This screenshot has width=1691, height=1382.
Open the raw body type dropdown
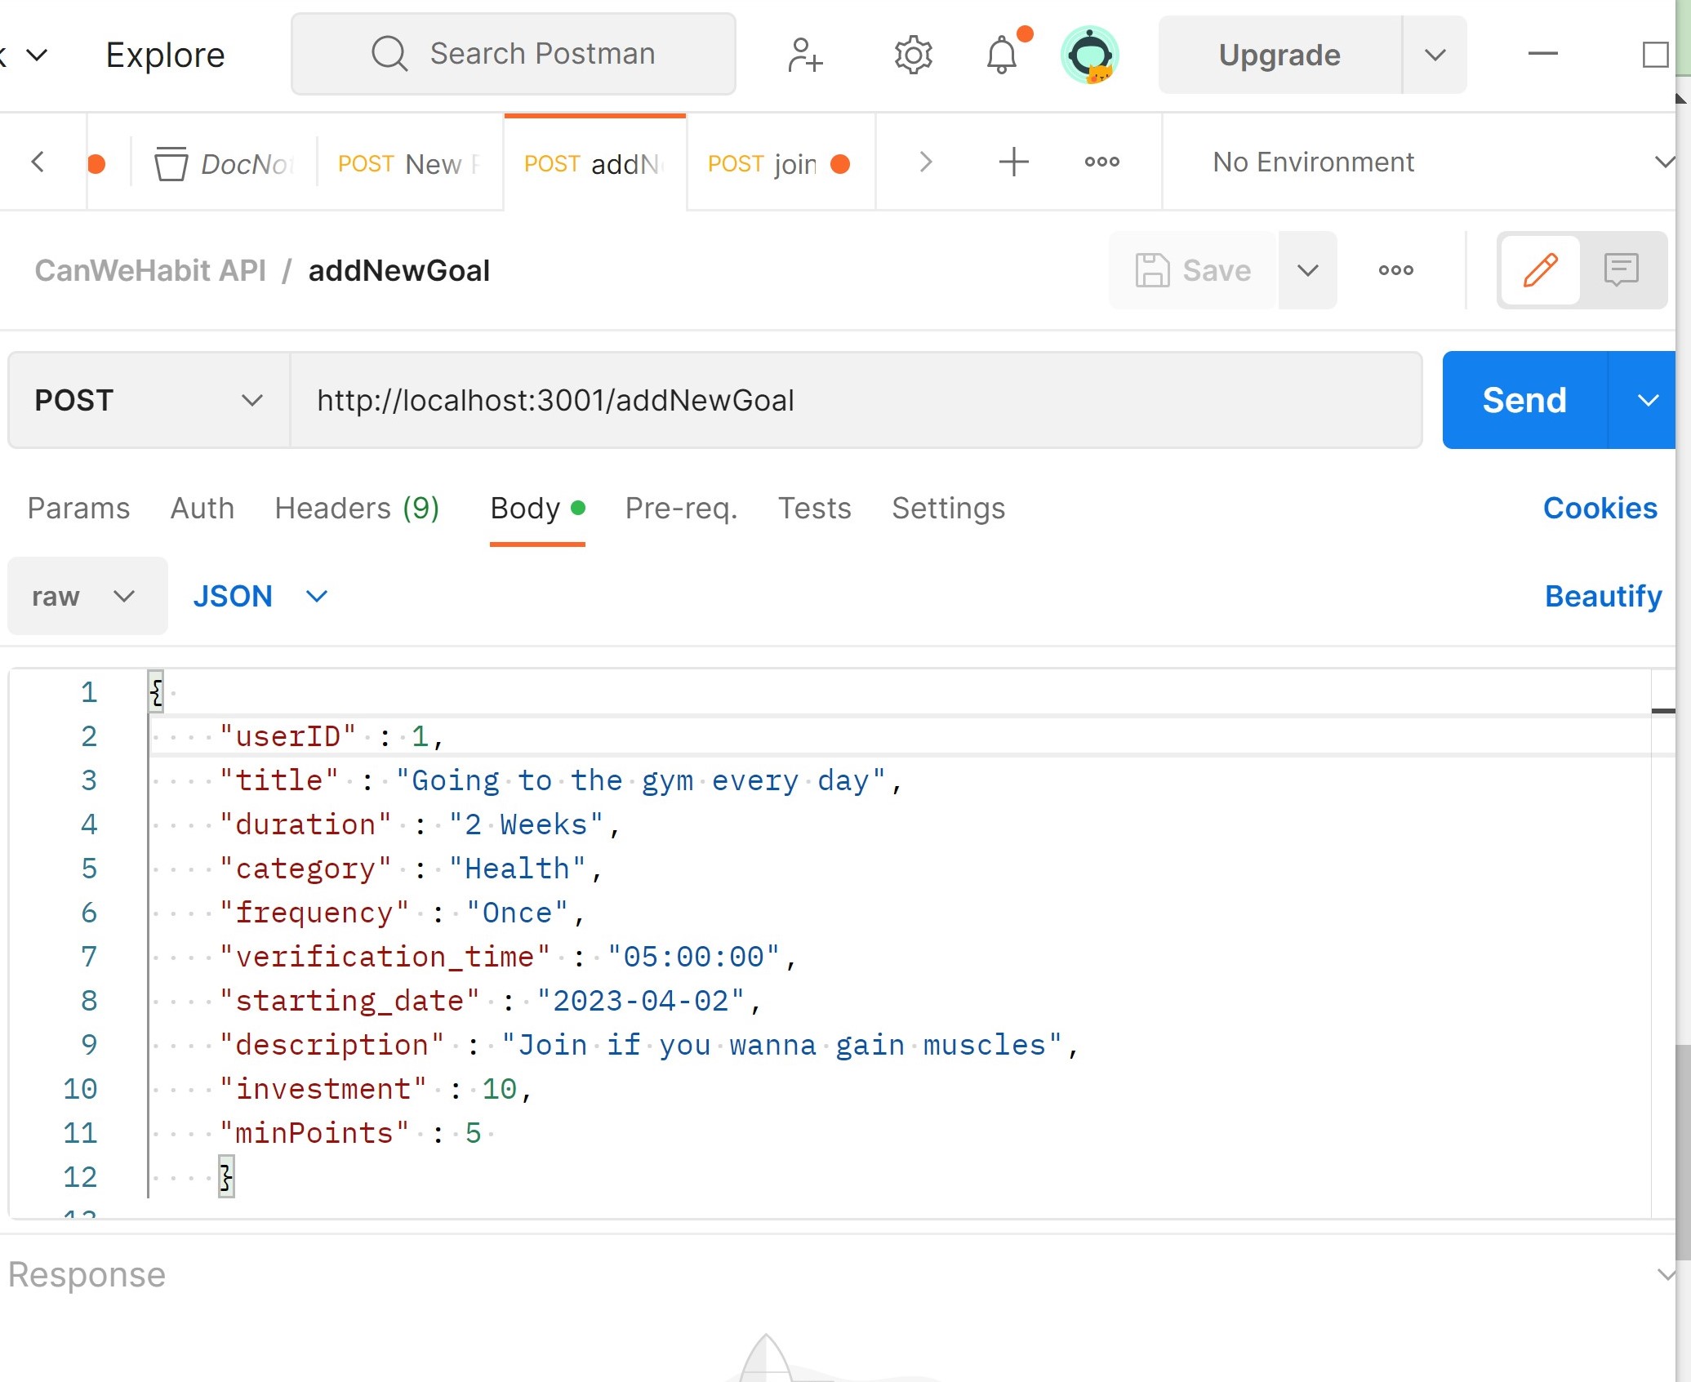coord(86,596)
